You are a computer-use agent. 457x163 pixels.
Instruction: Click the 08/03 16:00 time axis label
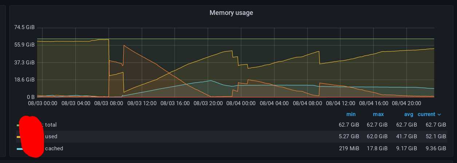[x=175, y=103]
